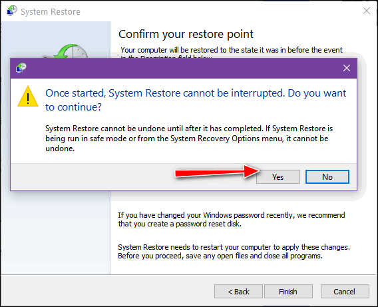Click the restore icon in purple dialog bar

click(x=21, y=68)
